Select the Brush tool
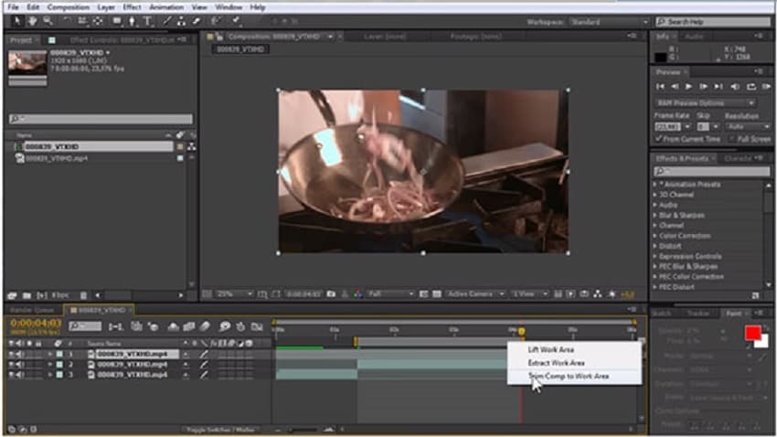Image resolution: width=777 pixels, height=437 pixels. click(167, 21)
